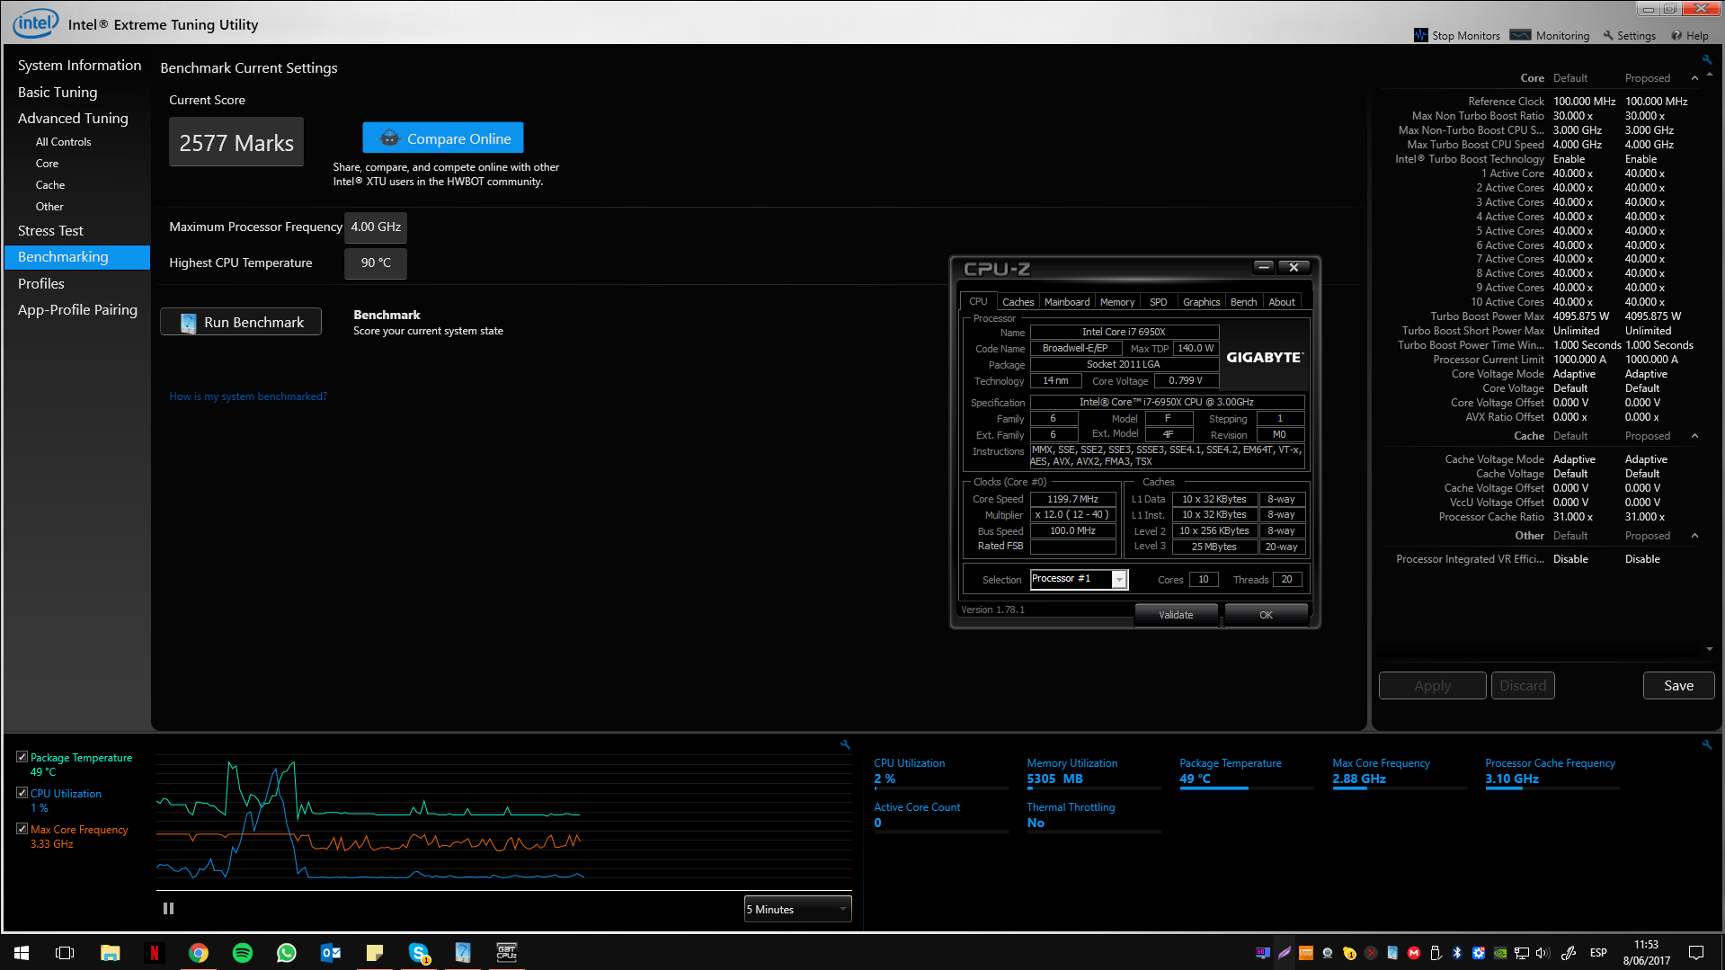Switch to the Bench tab in CPU-Z

click(x=1243, y=302)
